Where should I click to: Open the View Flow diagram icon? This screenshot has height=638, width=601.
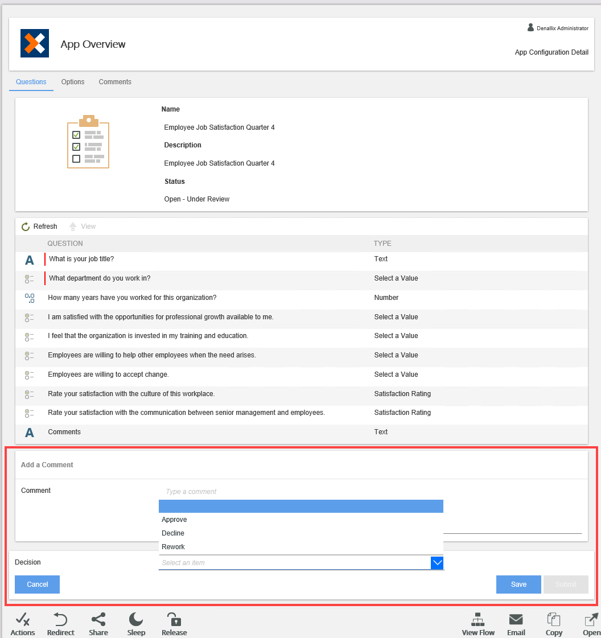(477, 619)
